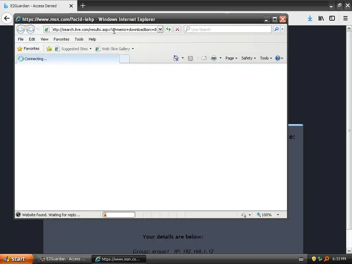Screen dimensions: 352x264
Task: Expand the address bar history dropdown
Action: pyautogui.click(x=160, y=30)
